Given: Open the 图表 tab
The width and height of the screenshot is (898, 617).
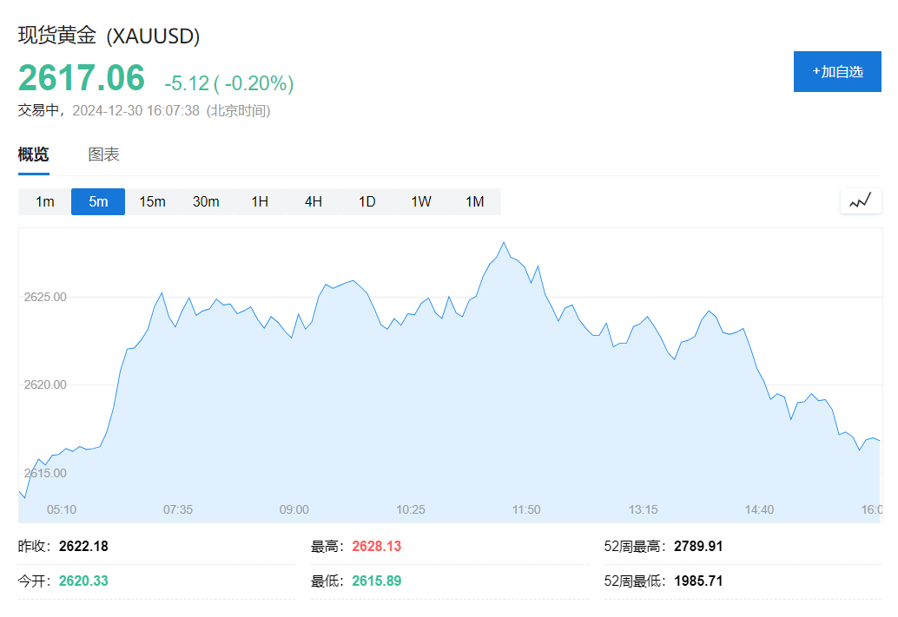Looking at the screenshot, I should (103, 155).
